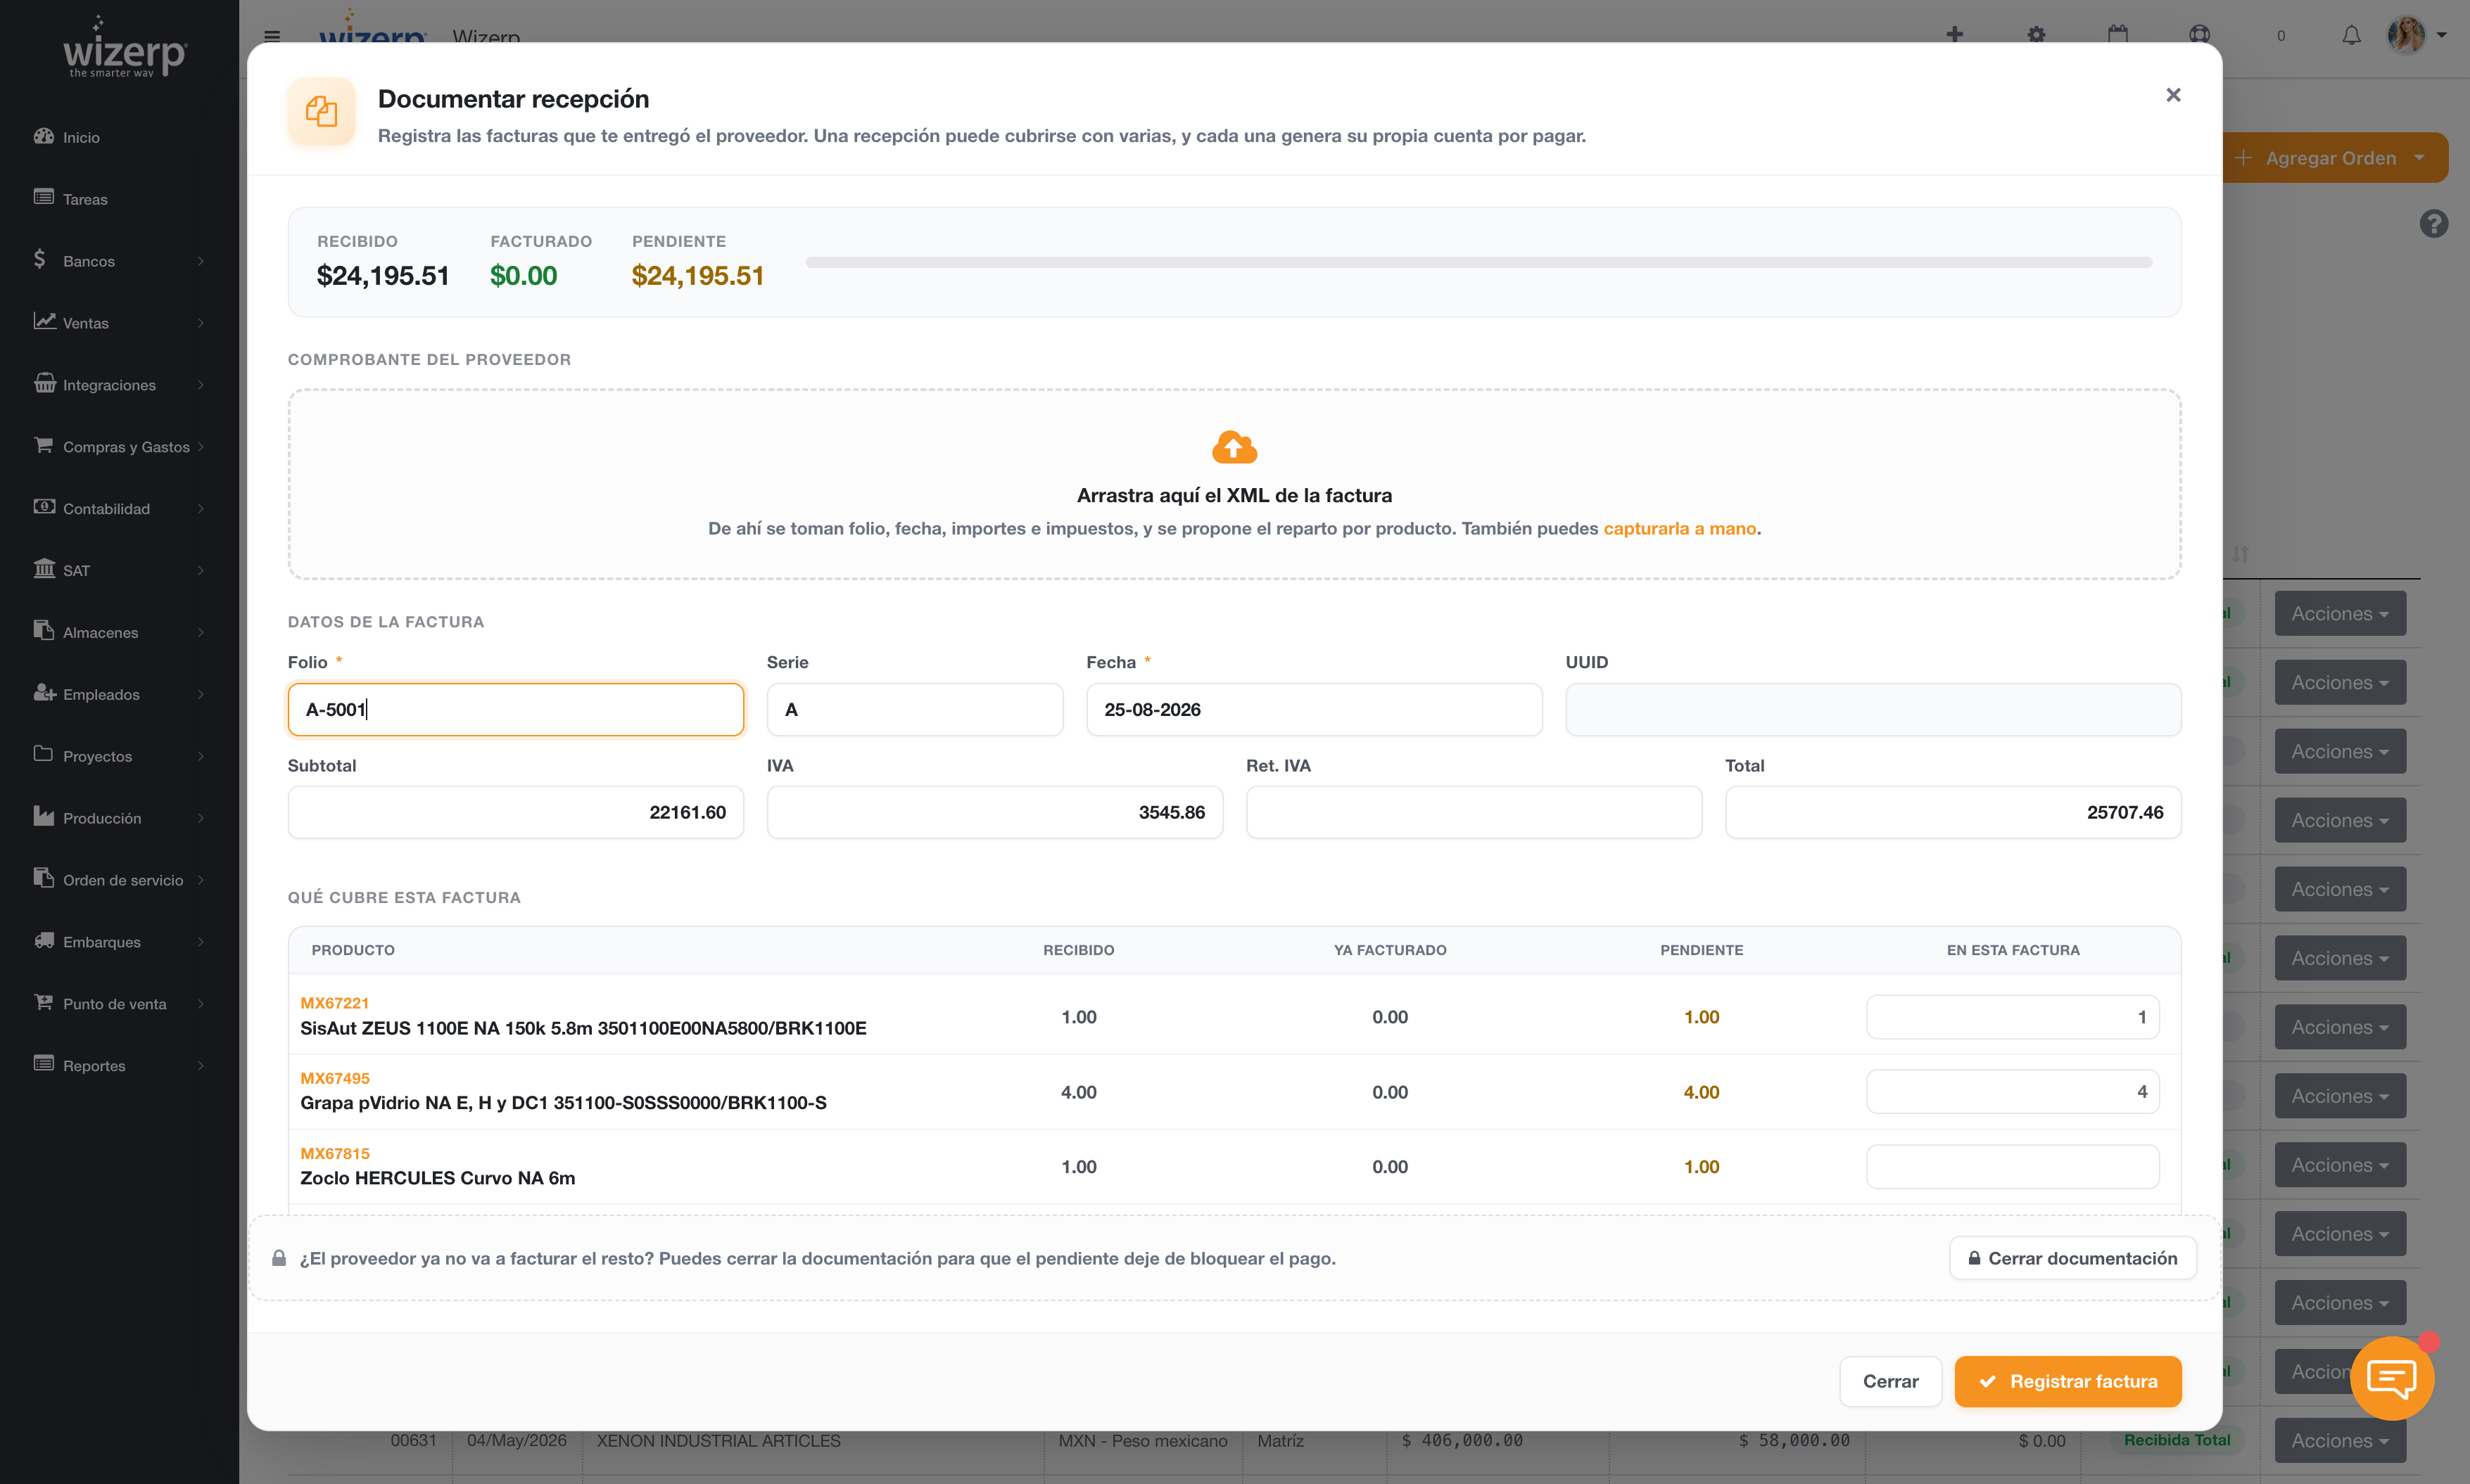Image resolution: width=2470 pixels, height=1484 pixels.
Task: Click the orange cloud upload icon
Action: click(x=1234, y=447)
